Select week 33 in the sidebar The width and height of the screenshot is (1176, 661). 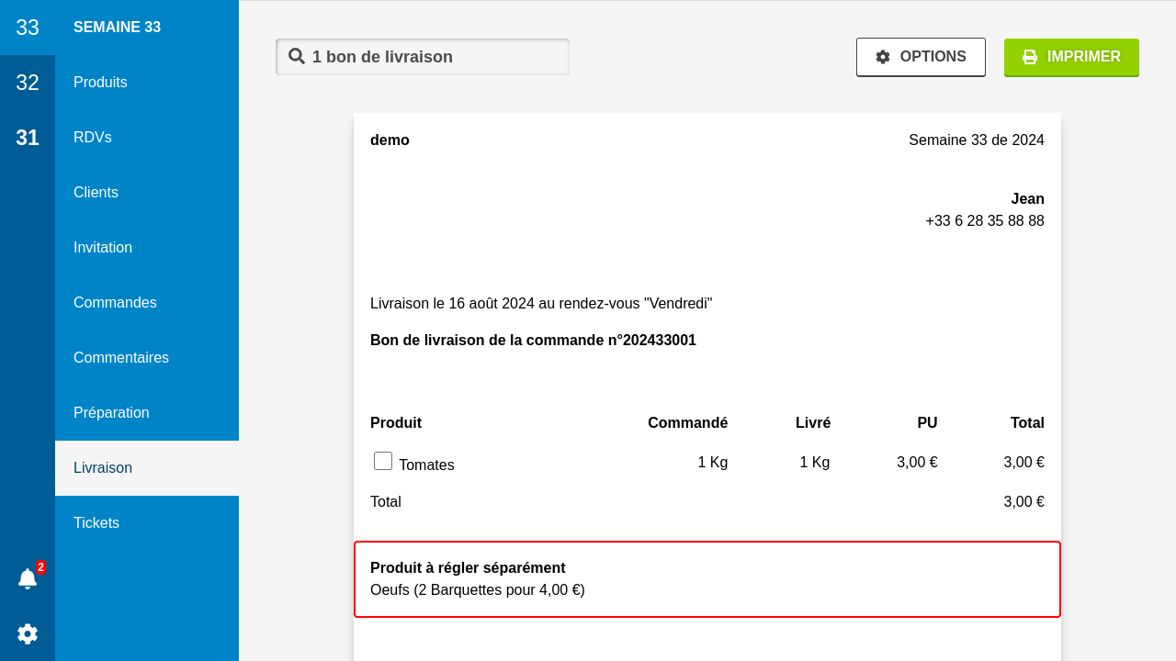[28, 28]
